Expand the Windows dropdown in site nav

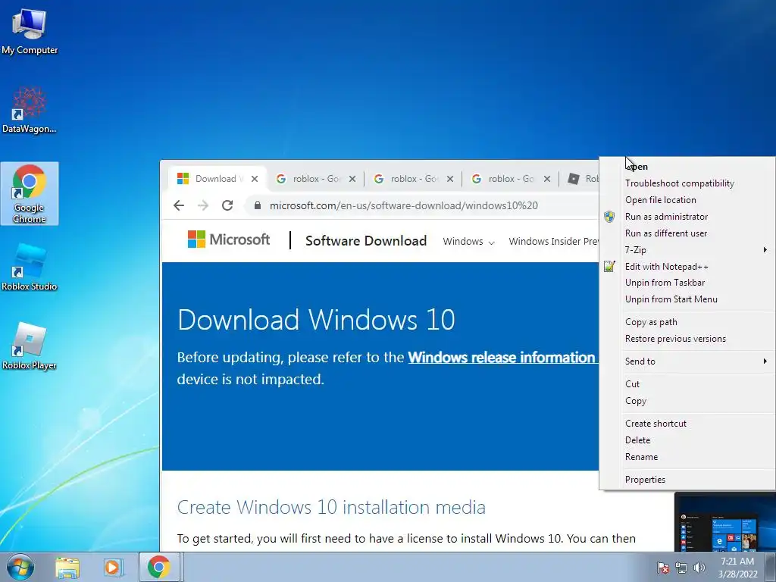[x=468, y=242]
